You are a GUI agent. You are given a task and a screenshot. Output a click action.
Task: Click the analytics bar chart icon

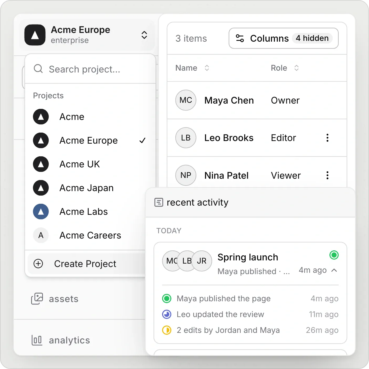pyautogui.click(x=37, y=340)
